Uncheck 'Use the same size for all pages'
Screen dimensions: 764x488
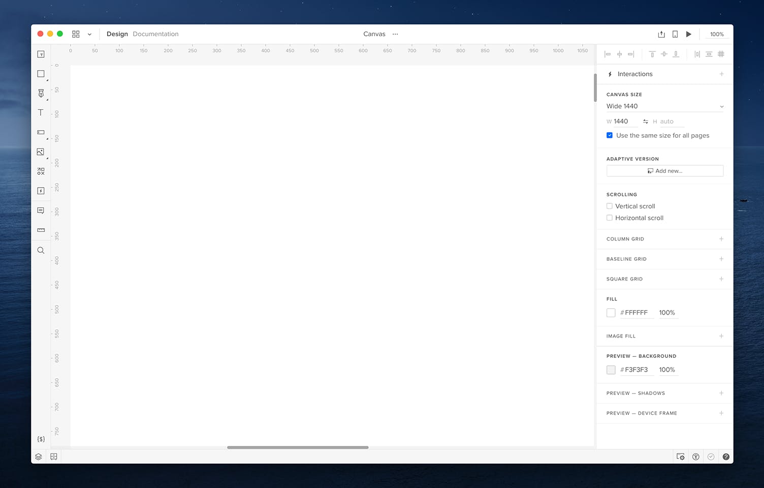tap(610, 135)
